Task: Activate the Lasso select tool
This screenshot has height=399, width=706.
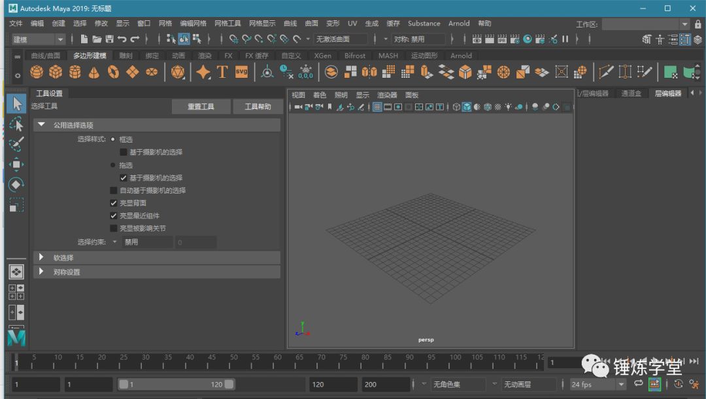Action: tap(17, 124)
